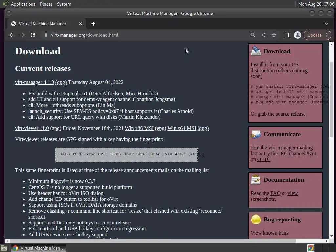Click the Download sidebar disk icon

(256, 51)
